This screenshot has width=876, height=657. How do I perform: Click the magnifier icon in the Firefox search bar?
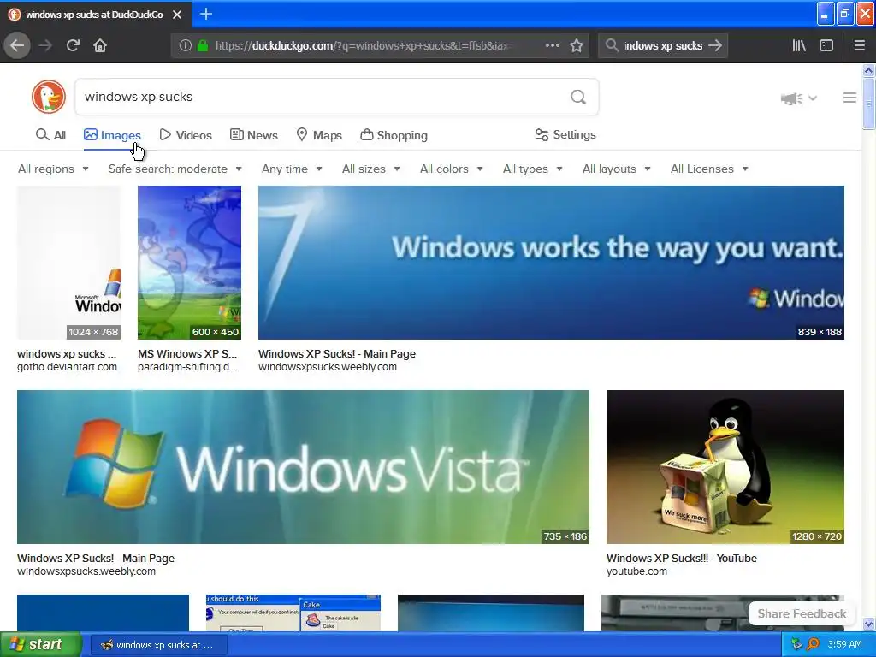pyautogui.click(x=612, y=45)
